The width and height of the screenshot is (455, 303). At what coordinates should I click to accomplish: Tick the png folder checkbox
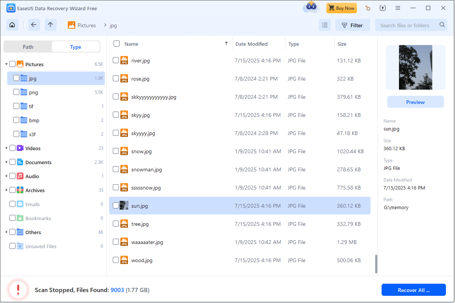click(16, 92)
